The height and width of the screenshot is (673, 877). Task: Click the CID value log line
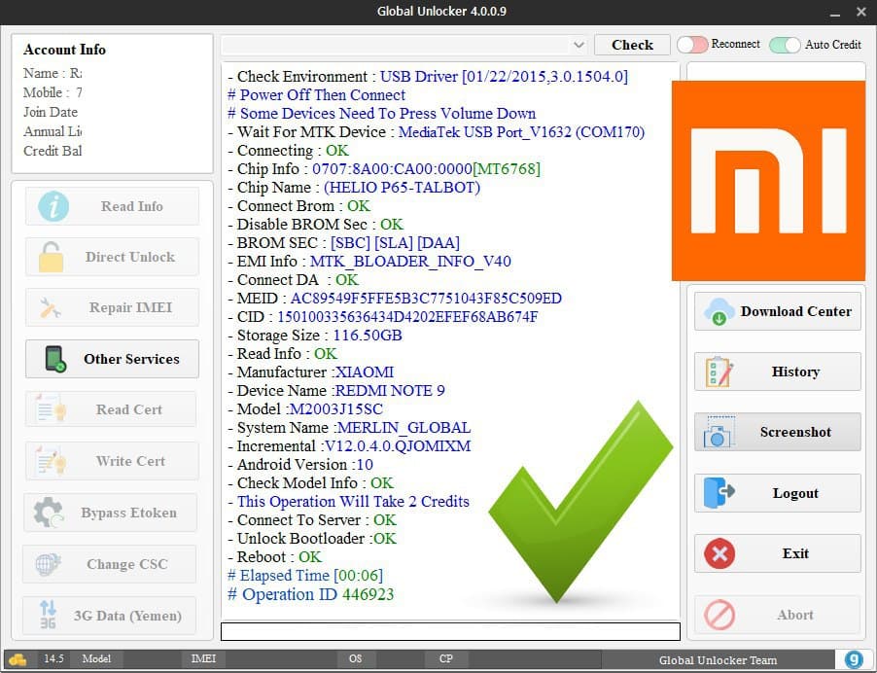click(x=382, y=317)
